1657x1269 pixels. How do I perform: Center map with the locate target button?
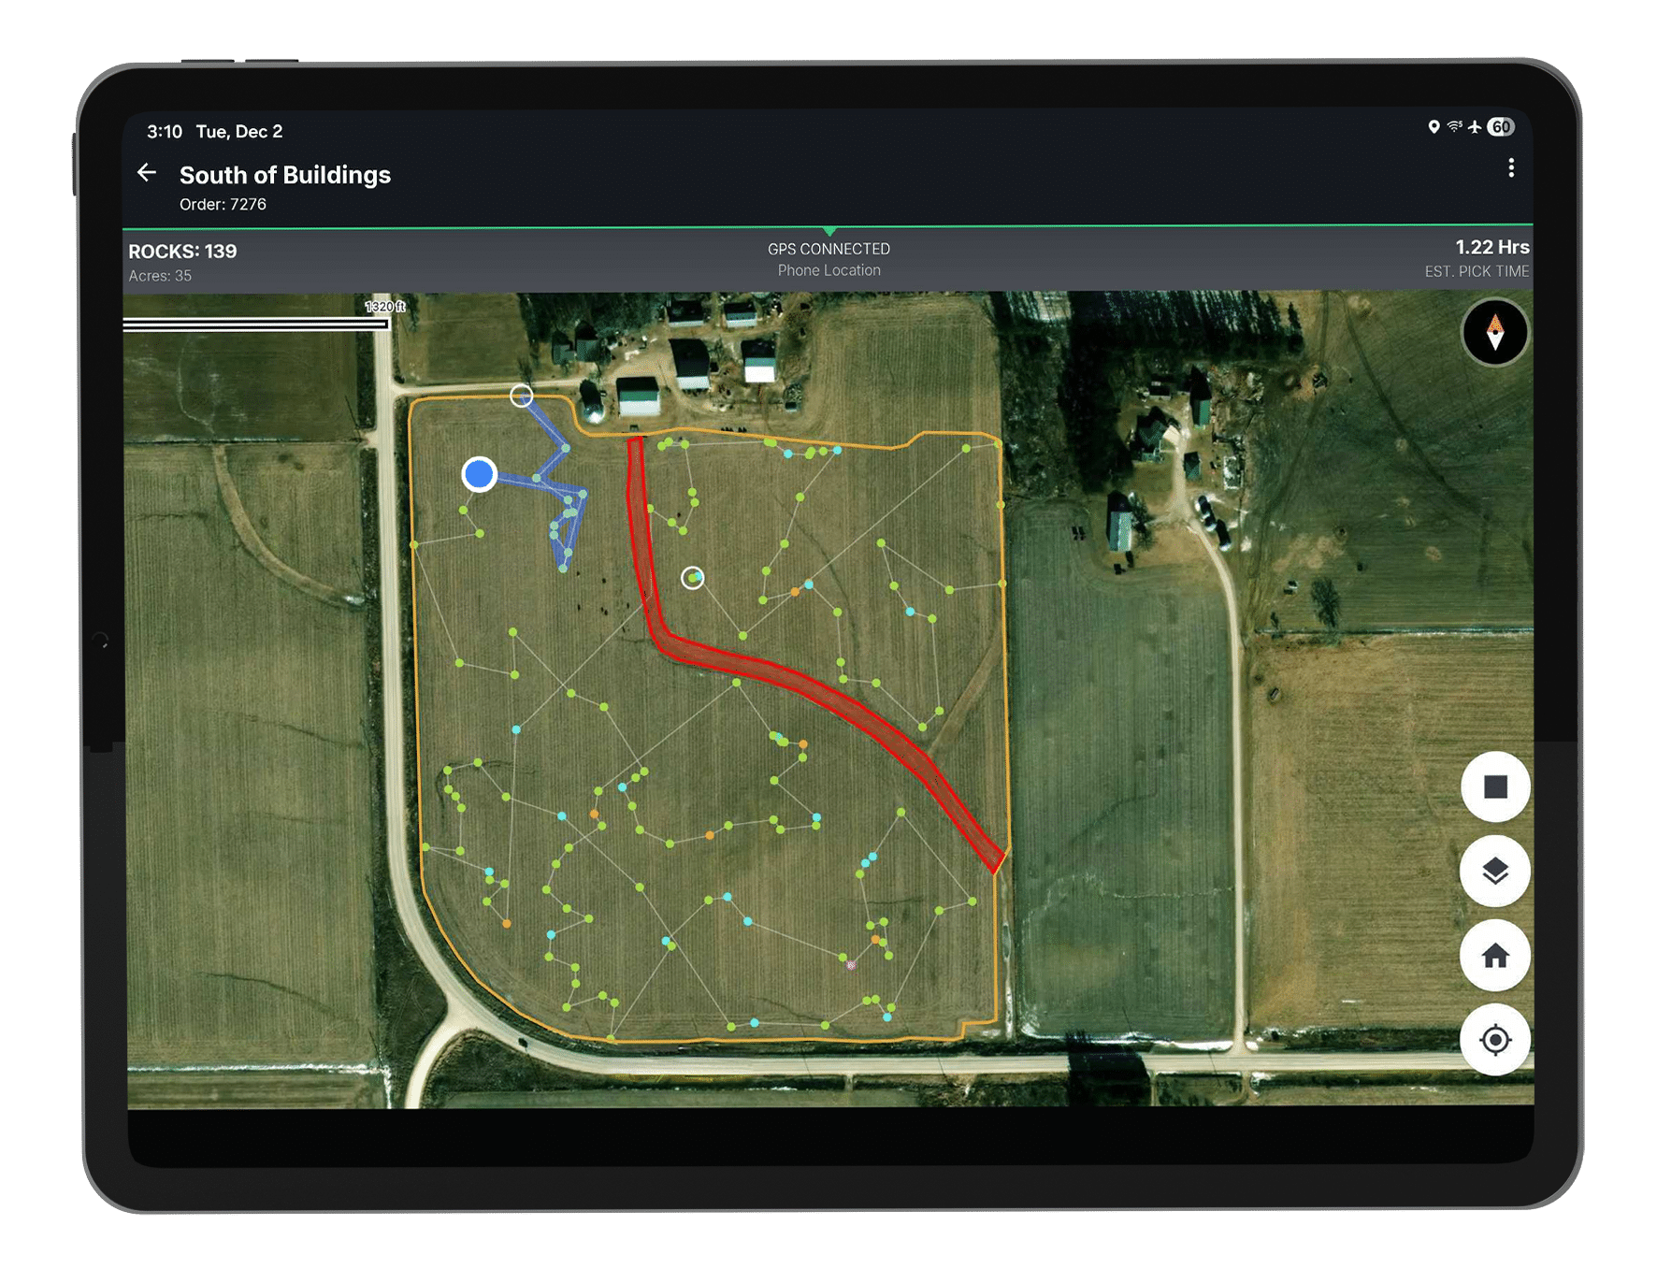point(1494,1039)
